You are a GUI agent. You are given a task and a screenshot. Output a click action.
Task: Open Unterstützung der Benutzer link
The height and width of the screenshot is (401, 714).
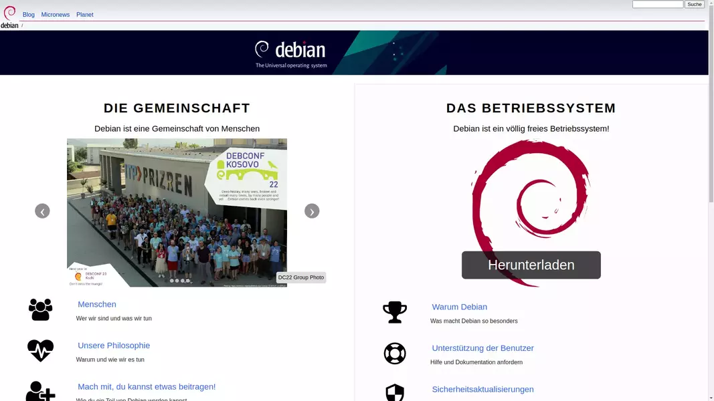tap(482, 348)
